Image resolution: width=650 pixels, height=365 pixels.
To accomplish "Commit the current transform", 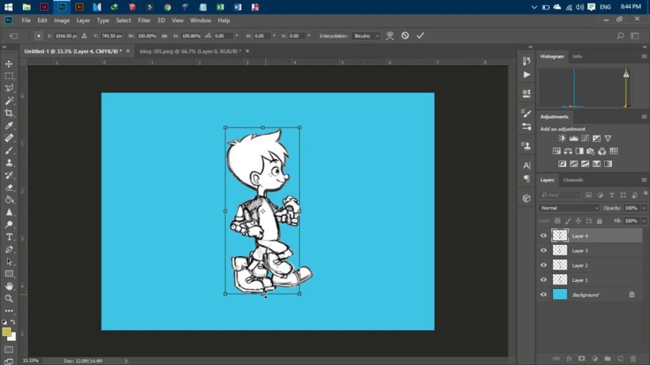I will 420,35.
